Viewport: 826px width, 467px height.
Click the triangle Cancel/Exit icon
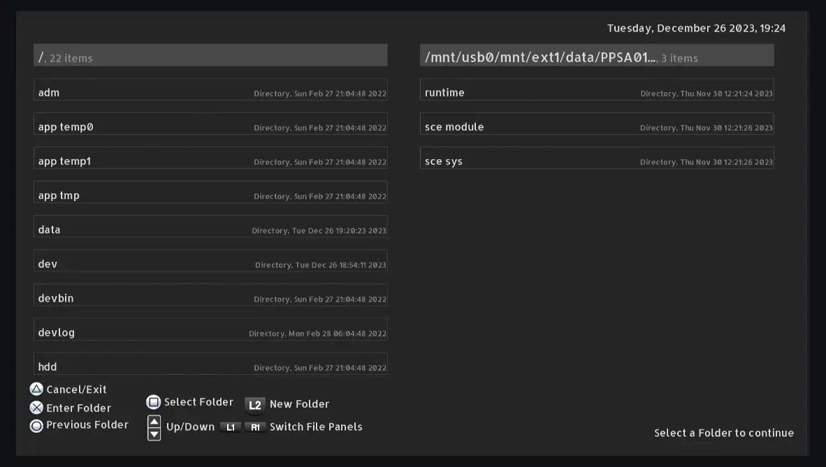tap(36, 390)
